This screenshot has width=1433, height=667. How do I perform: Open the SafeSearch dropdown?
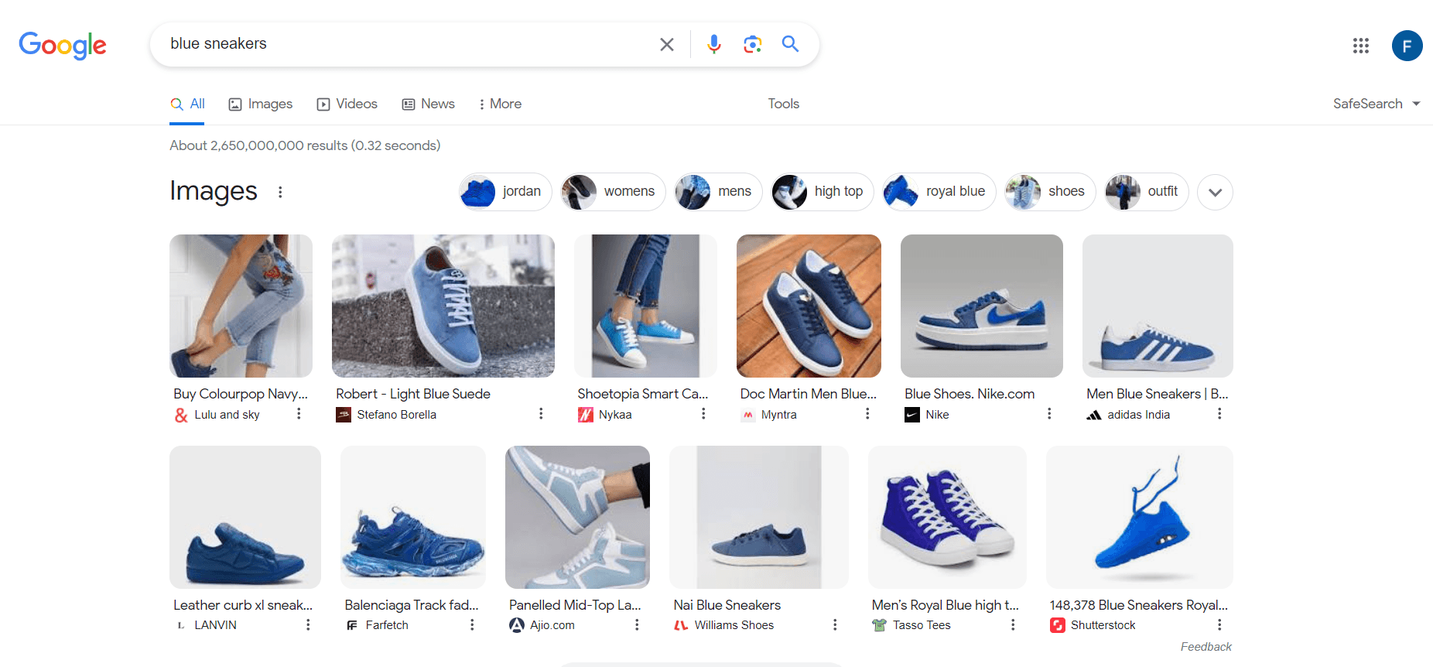(1376, 104)
